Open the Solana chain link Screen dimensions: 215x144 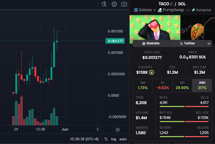click(x=143, y=10)
